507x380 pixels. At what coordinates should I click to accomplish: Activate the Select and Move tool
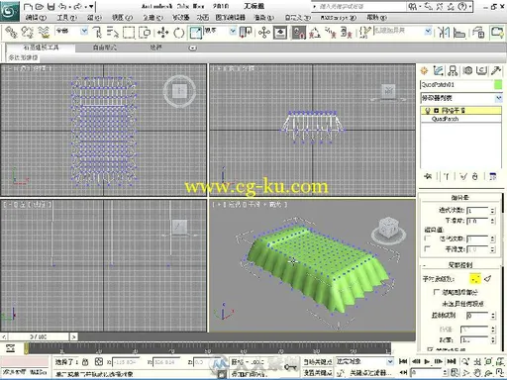click(163, 33)
